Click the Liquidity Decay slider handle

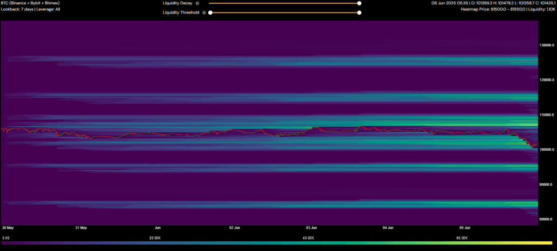point(359,3)
